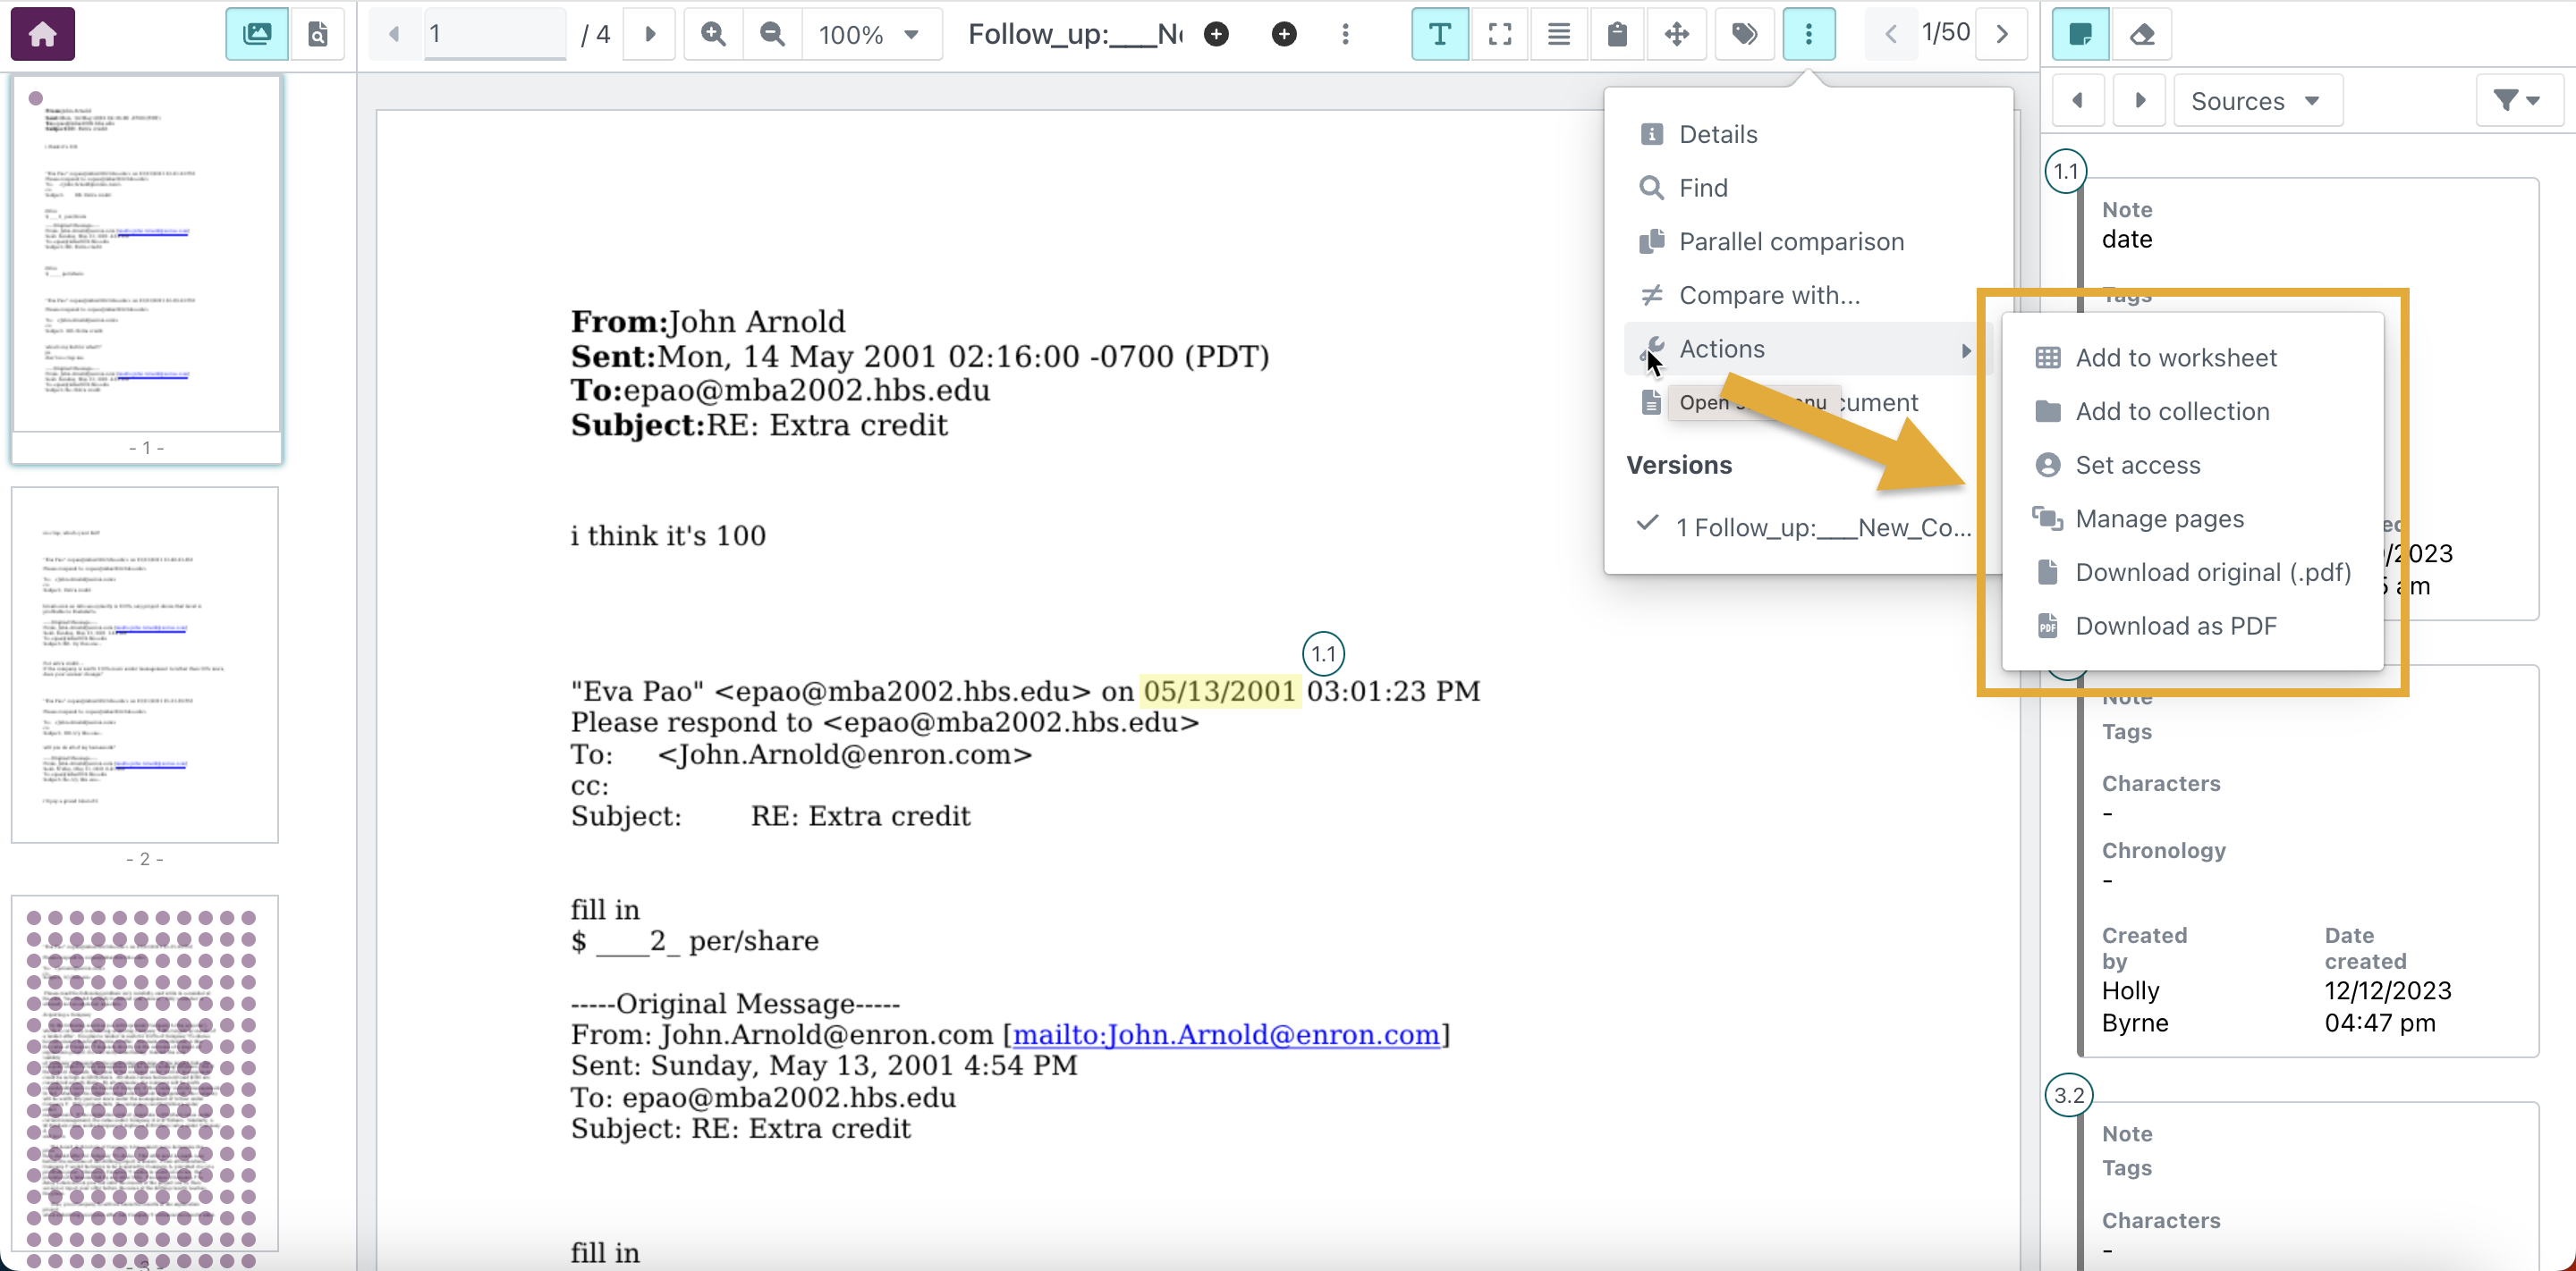Choose Add to collection
The height and width of the screenshot is (1271, 2576).
click(x=2192, y=412)
